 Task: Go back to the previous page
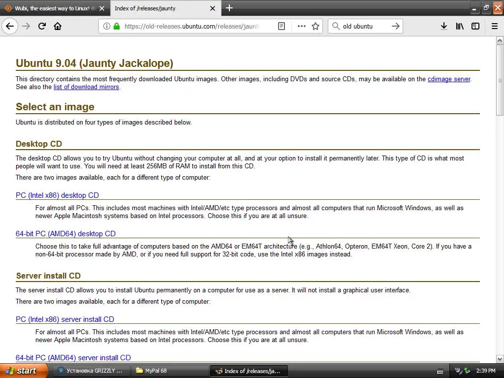(x=10, y=26)
